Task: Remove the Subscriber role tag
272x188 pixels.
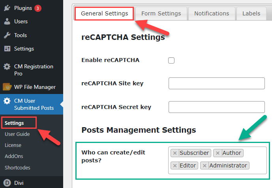Action: coord(175,153)
